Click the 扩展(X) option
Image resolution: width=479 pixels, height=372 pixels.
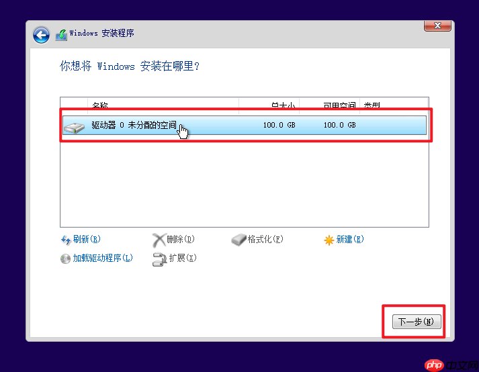coord(183,258)
